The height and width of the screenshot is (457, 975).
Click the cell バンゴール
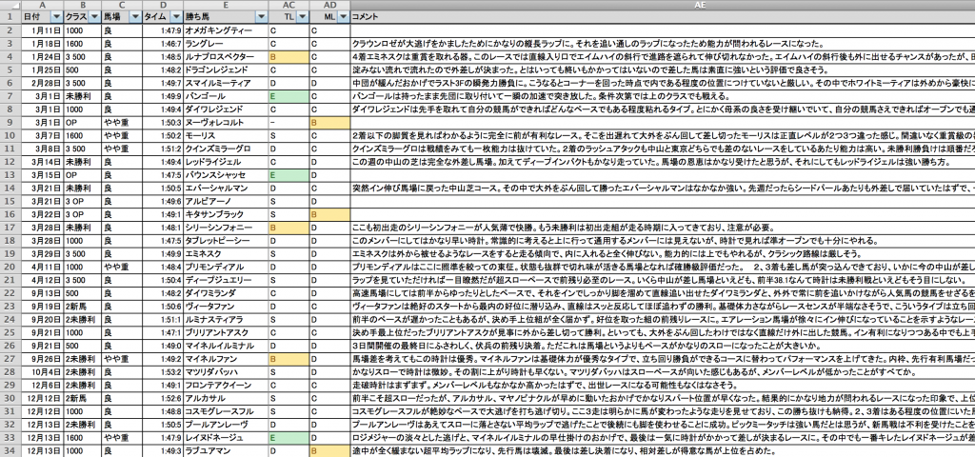227,96
